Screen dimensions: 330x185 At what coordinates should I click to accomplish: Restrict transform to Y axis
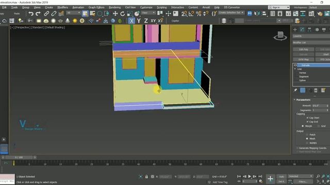[139, 21]
